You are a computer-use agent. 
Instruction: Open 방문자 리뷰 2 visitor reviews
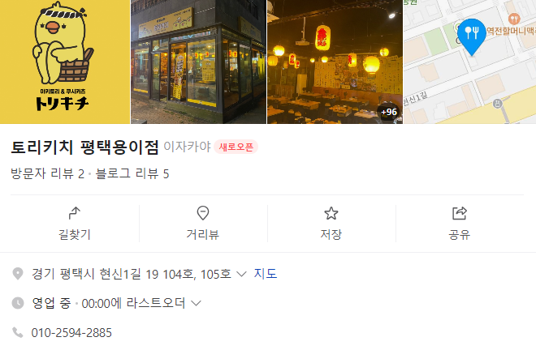pos(48,173)
